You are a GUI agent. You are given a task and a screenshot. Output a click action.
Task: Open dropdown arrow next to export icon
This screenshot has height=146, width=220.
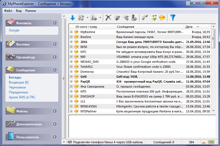pyautogui.click(x=100, y=18)
